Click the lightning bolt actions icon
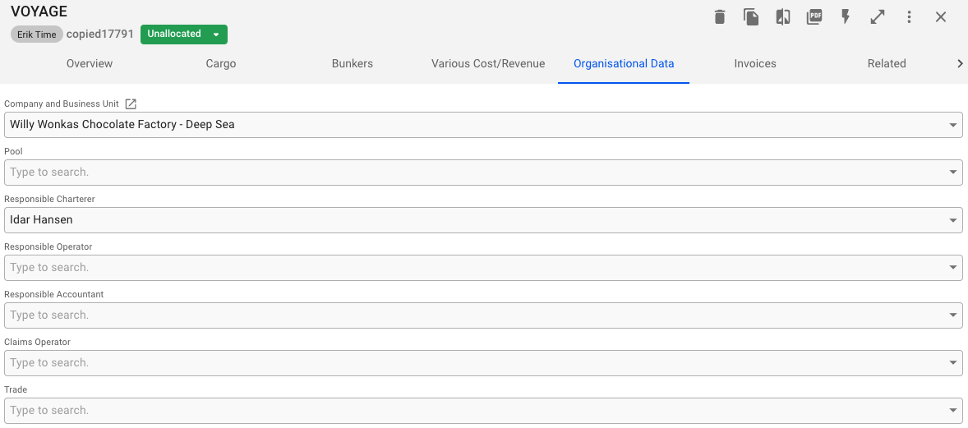Viewport: 968px width, 428px height. pos(846,17)
